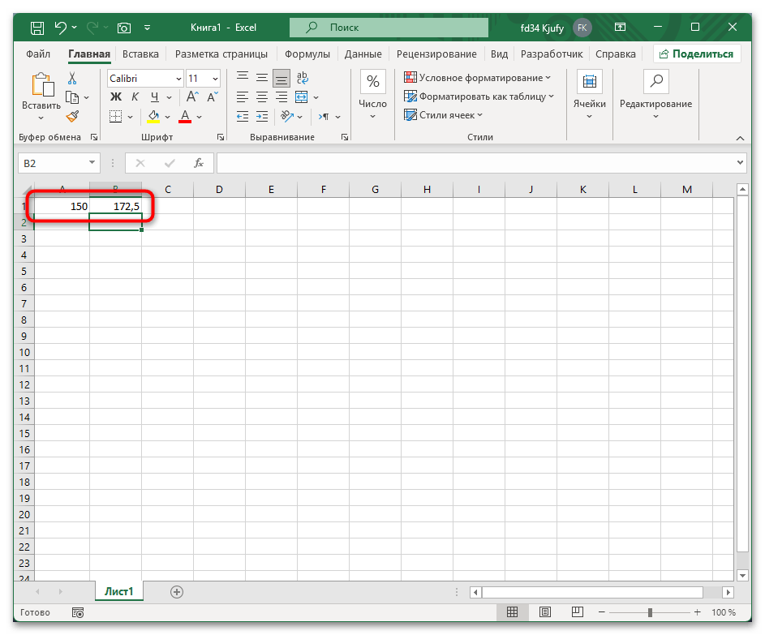
Task: Click the Поиск search box
Action: (x=389, y=28)
